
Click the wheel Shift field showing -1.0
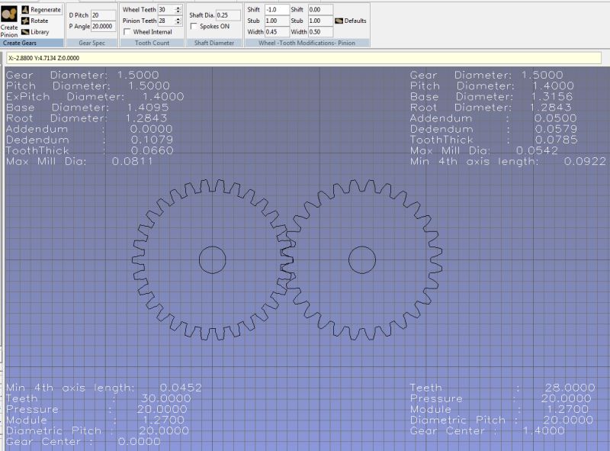coord(276,9)
